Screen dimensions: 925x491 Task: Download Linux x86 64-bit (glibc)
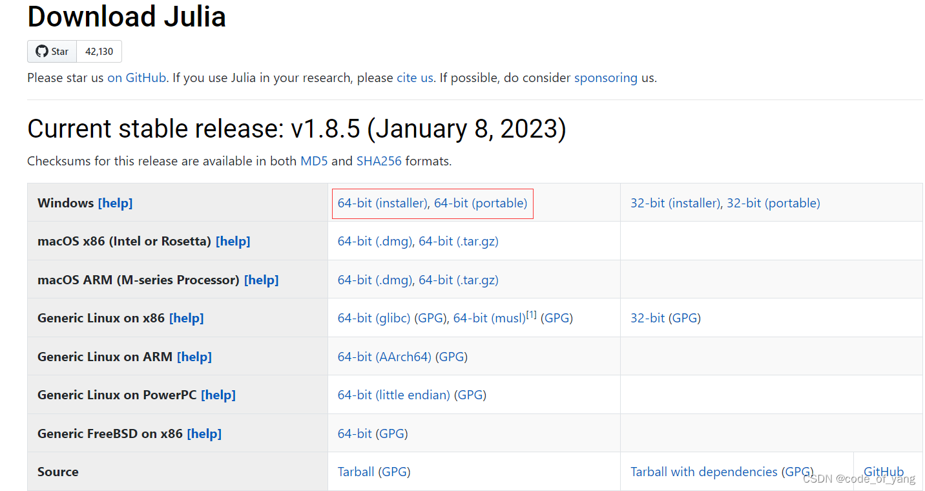[x=374, y=318]
